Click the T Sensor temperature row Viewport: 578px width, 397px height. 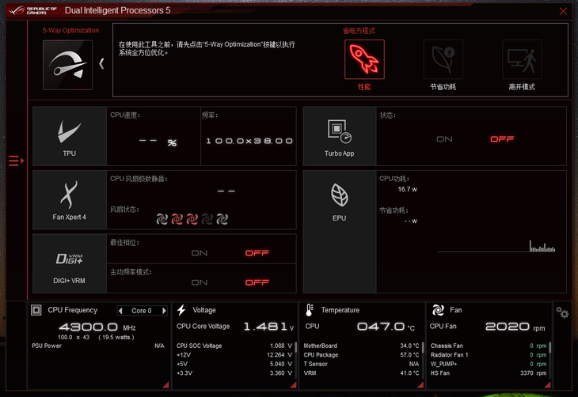coord(361,364)
